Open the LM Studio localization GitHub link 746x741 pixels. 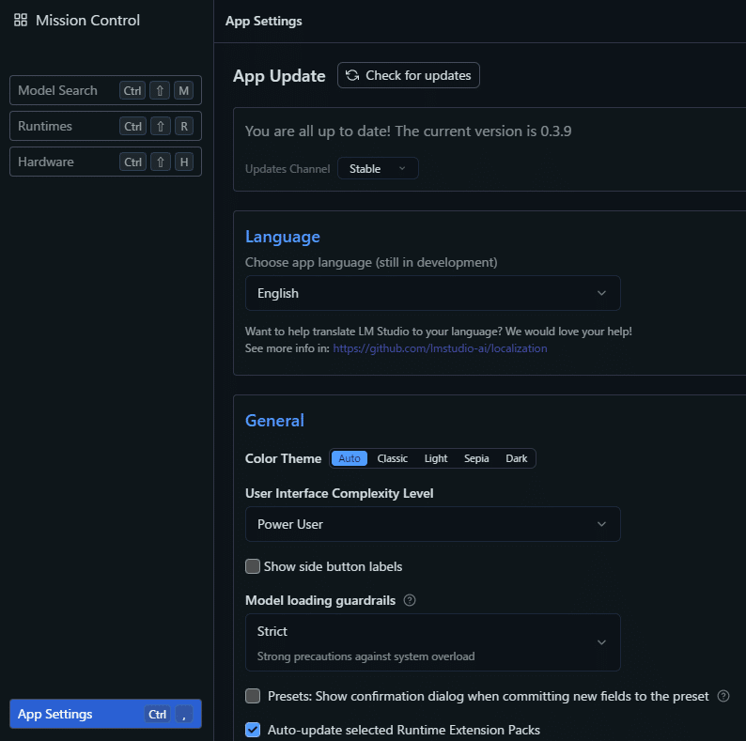[x=440, y=348]
